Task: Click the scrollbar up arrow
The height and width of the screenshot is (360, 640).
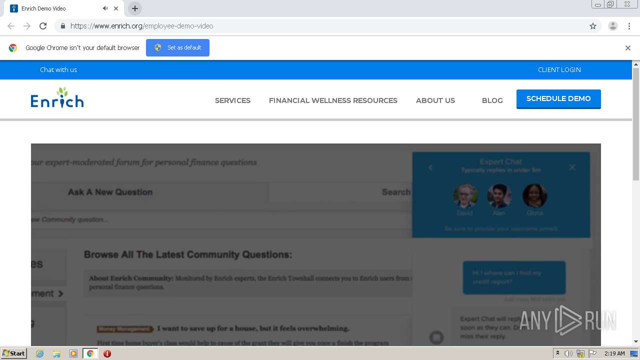Action: tap(636, 64)
